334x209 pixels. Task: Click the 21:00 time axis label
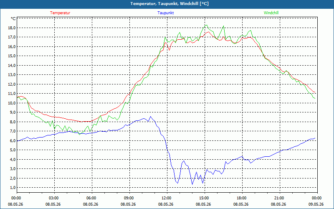coord(278,198)
